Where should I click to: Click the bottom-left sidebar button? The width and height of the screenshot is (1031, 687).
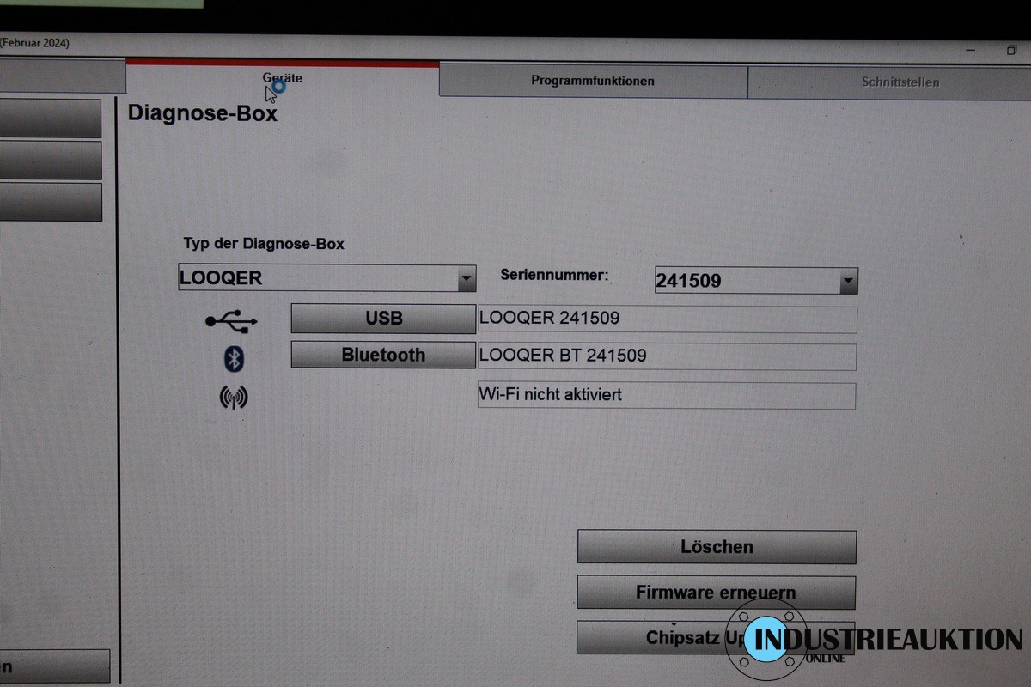(55, 666)
